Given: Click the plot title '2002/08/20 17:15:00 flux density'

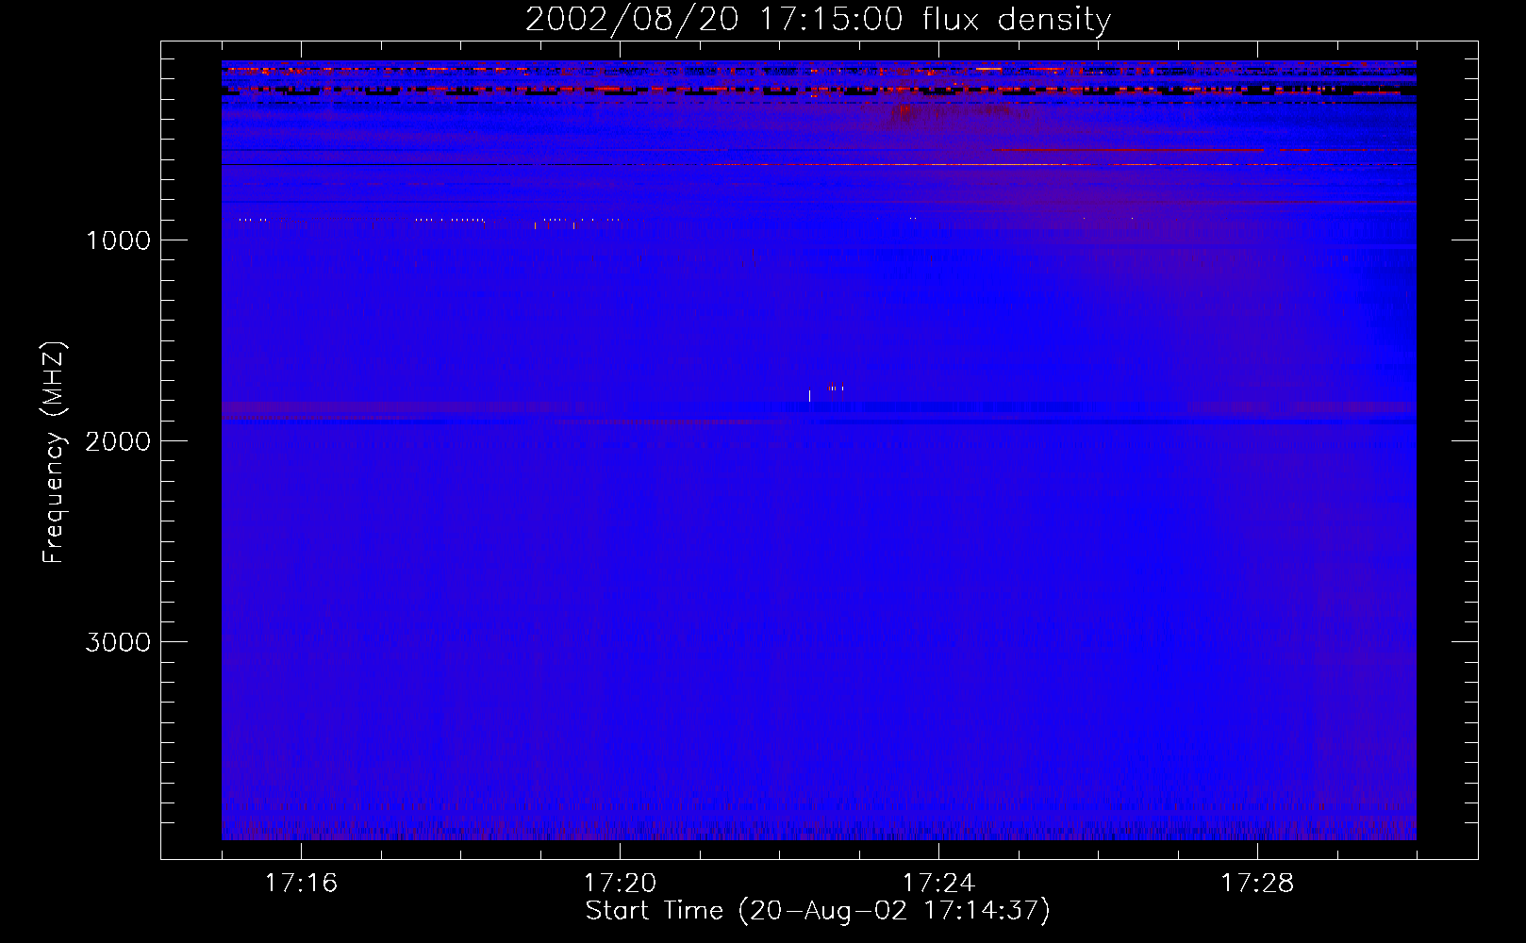Looking at the screenshot, I should tap(818, 19).
